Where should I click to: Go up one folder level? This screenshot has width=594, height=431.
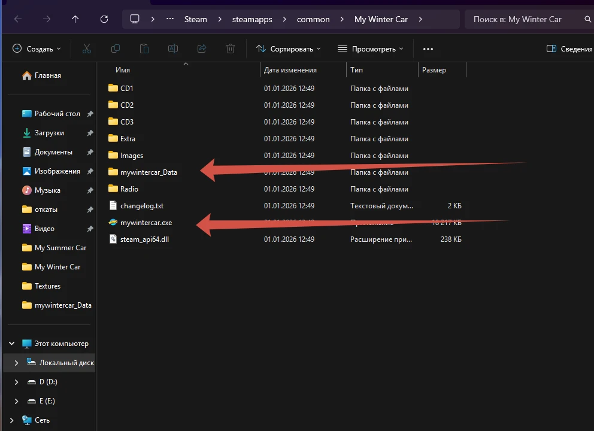75,19
